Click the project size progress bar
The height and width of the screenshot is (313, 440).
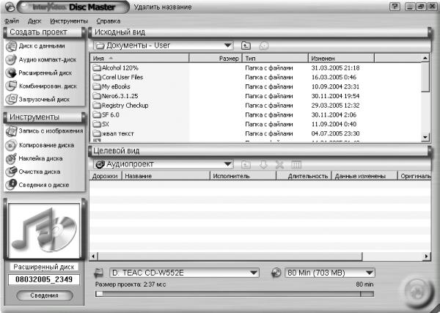click(235, 293)
